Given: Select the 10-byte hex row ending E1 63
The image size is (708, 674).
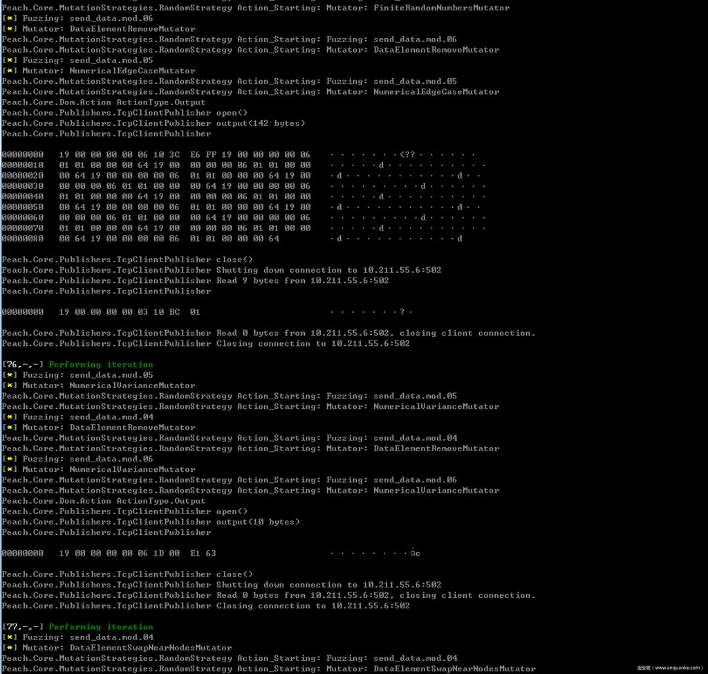Looking at the screenshot, I should click(137, 553).
